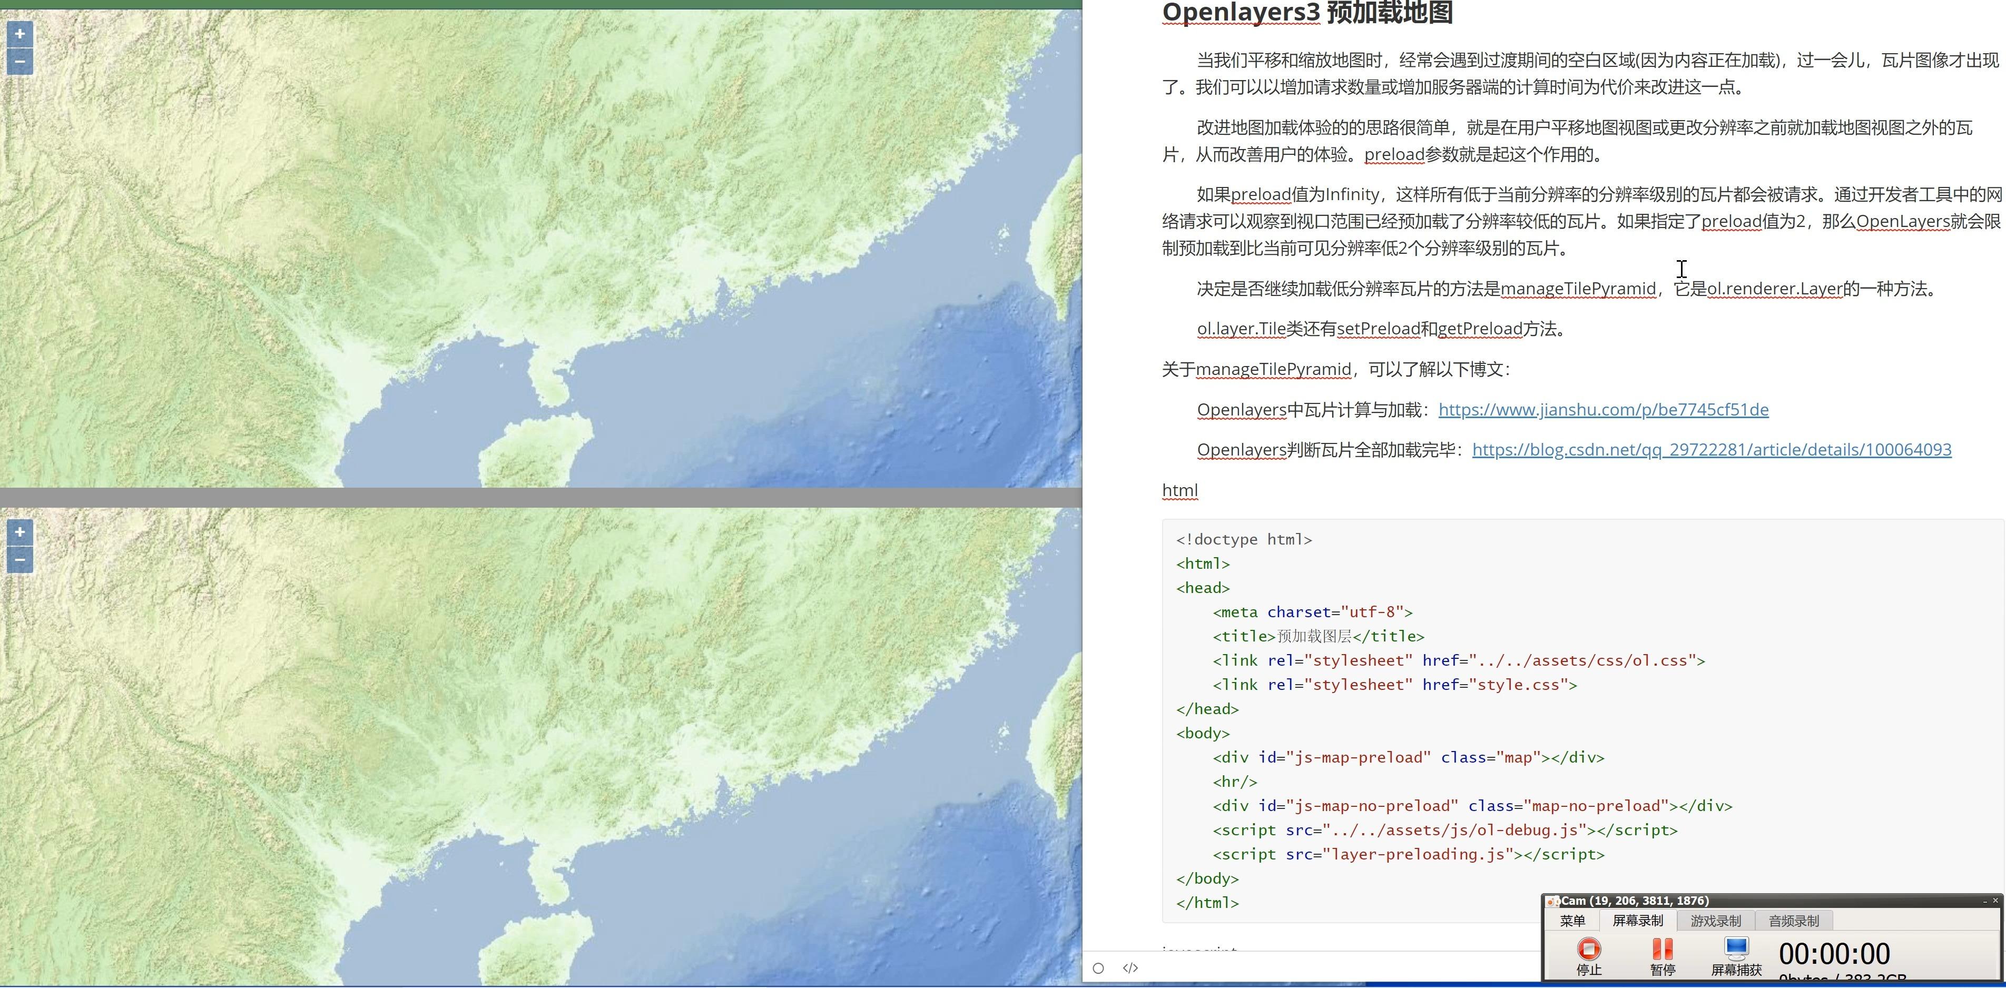The image size is (2006, 988).
Task: Zoom out on the bottom no-preload map
Action: coord(19,559)
